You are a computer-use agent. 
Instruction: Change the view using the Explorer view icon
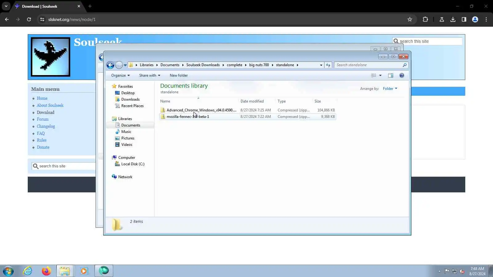pos(374,75)
